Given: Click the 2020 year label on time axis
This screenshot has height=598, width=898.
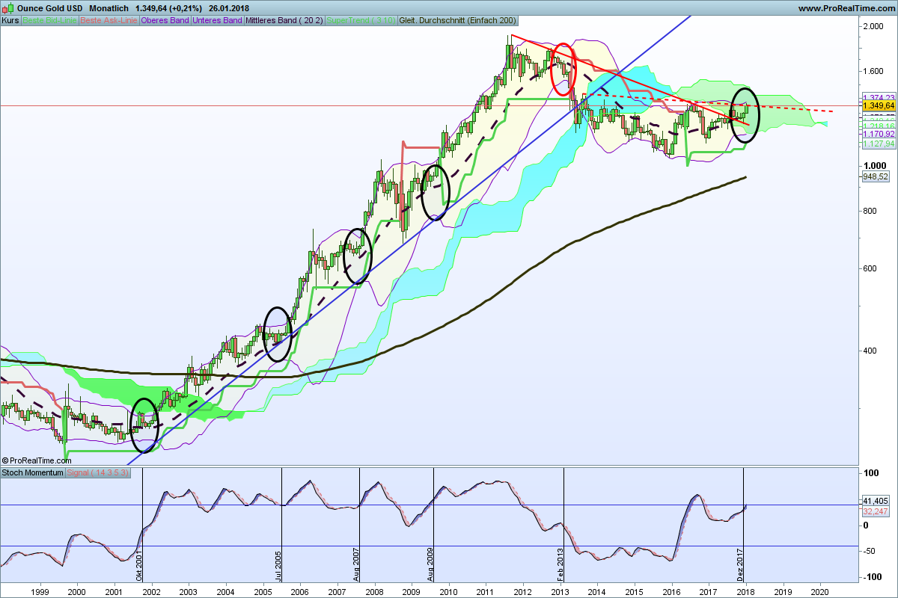Looking at the screenshot, I should [819, 591].
